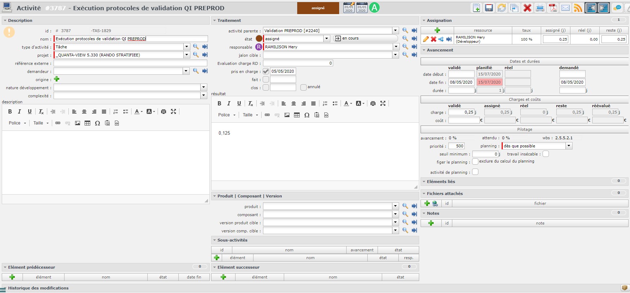The image size is (630, 293).
Task: Edit the RAMILISON Hery assignment with pencil icon
Action: 426,39
